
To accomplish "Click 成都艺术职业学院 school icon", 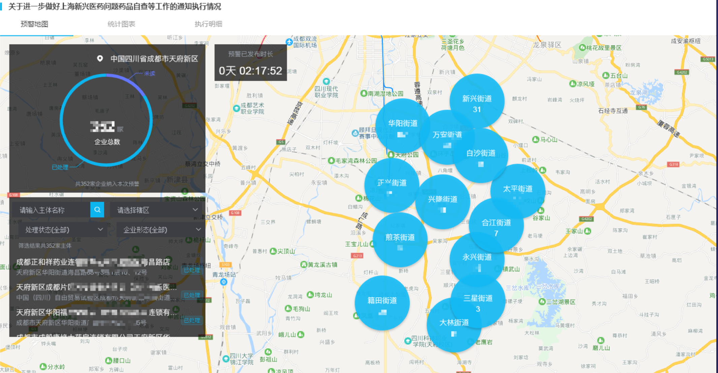I will coord(236,108).
